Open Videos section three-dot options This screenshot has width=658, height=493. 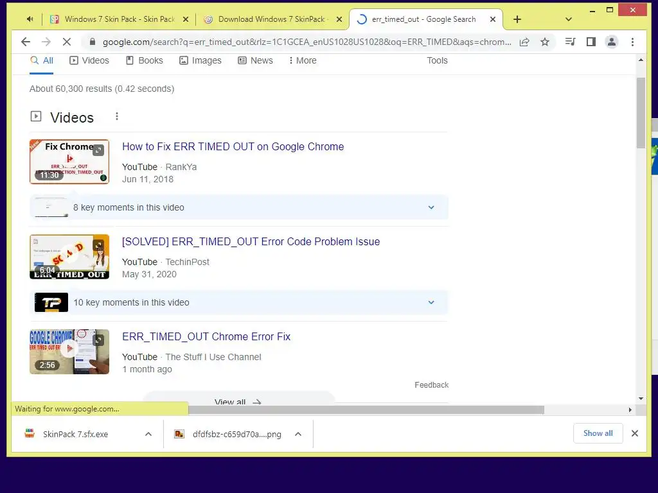pos(117,117)
